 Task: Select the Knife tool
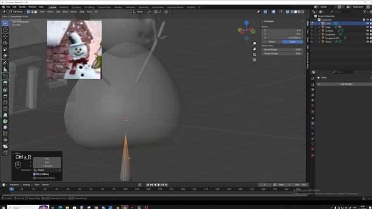pyautogui.click(x=5, y=109)
